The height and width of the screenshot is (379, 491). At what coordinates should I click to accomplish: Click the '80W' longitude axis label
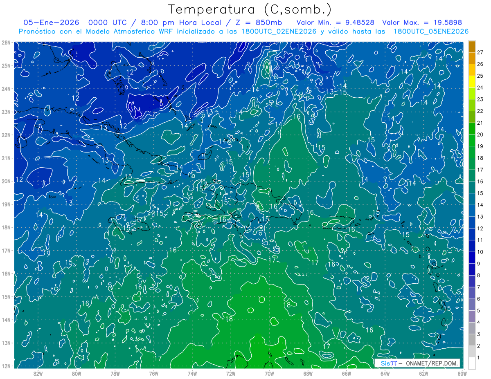click(77, 373)
